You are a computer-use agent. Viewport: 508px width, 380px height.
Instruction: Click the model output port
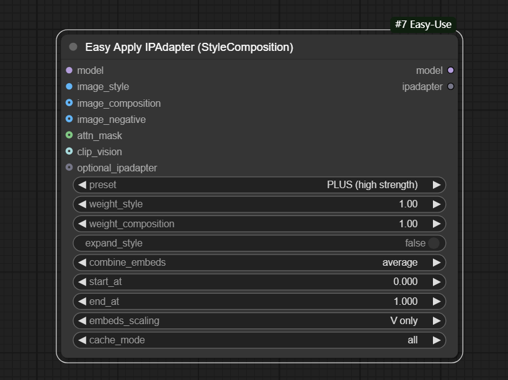tap(451, 71)
